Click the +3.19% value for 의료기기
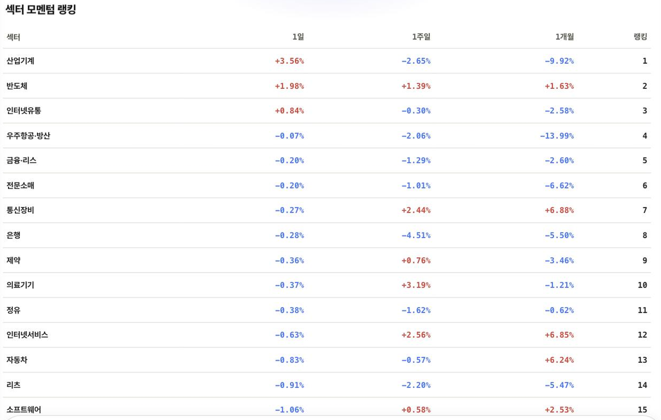661x420 pixels. [x=416, y=285]
